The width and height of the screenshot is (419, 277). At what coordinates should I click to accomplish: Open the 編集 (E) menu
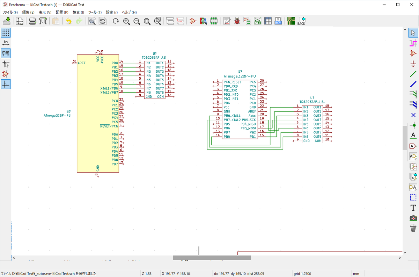click(28, 12)
